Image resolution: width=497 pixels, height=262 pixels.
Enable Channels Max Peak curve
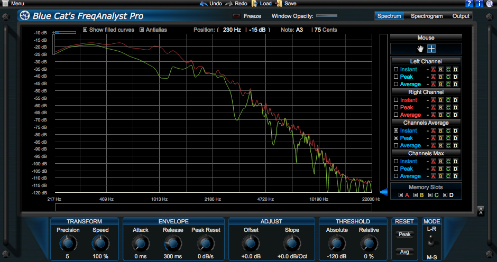point(396,169)
